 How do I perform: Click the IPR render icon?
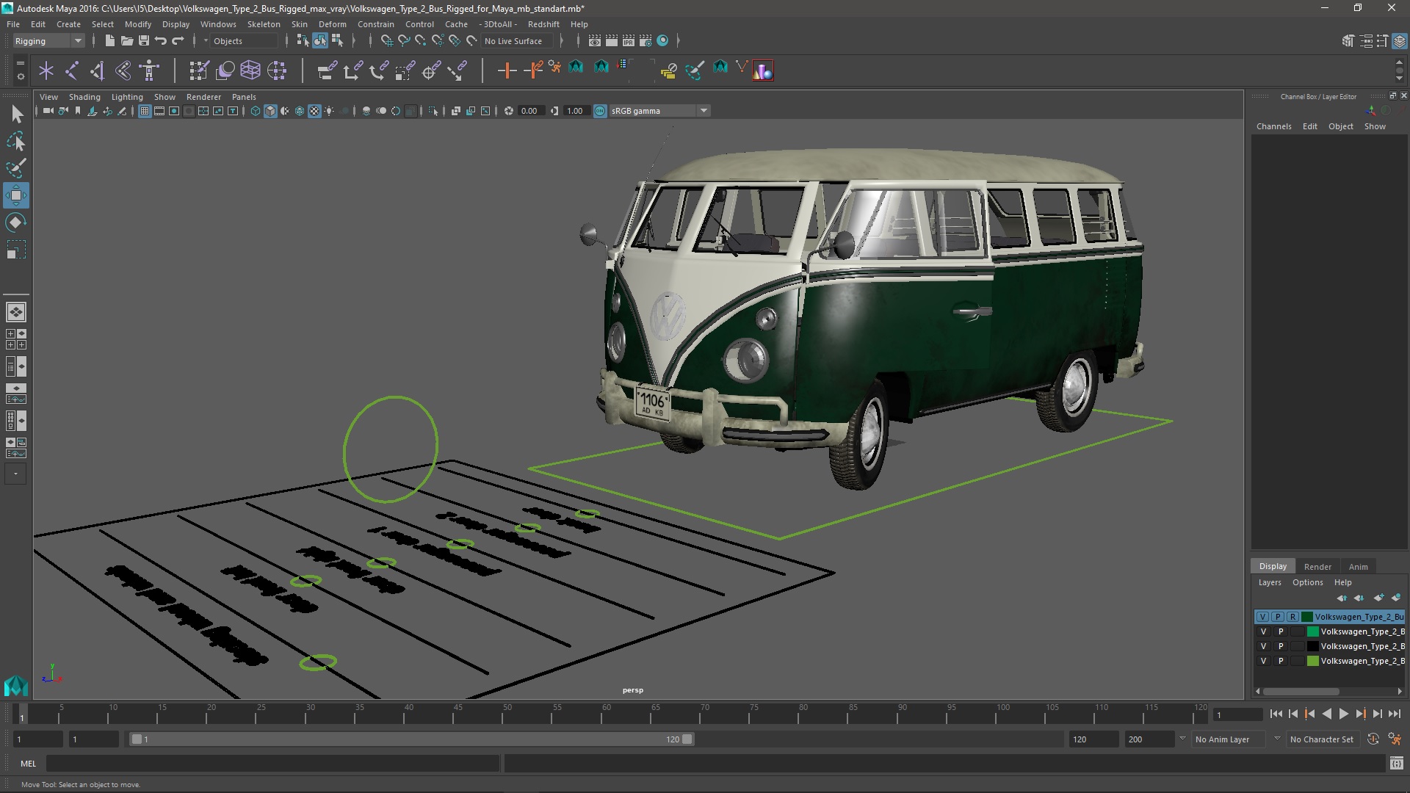click(x=629, y=41)
